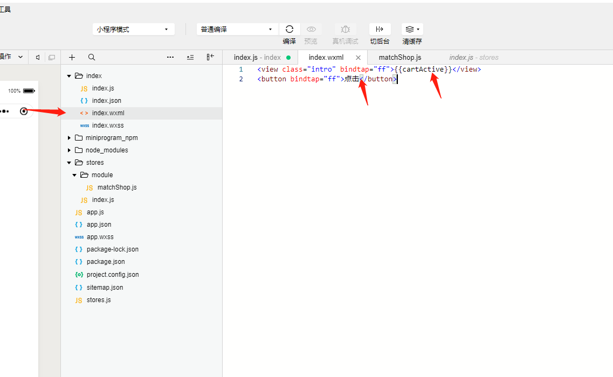Click the file search magnifier icon
This screenshot has height=377, width=613.
click(92, 58)
